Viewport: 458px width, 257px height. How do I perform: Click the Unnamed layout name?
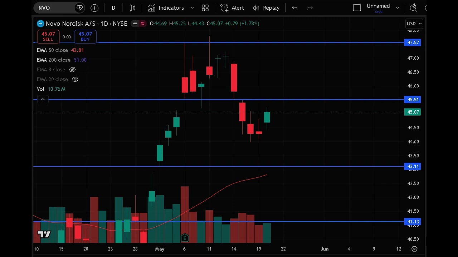click(378, 6)
